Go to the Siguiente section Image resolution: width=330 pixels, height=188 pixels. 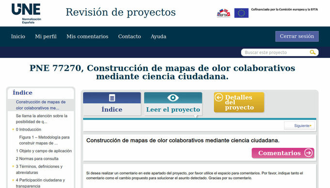pos(299,125)
